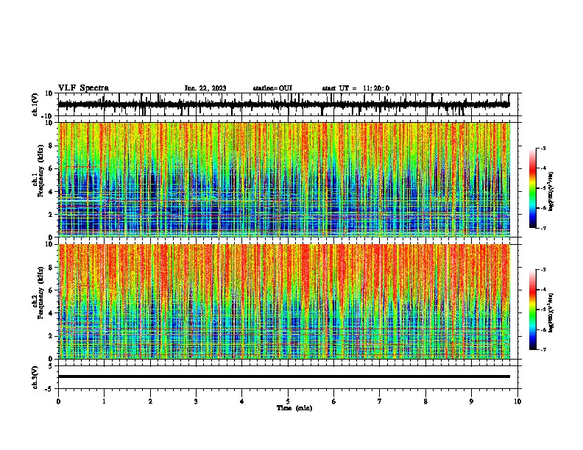Select the date text "Jan. 22, 2023"
The image size is (583, 450).
pos(205,88)
